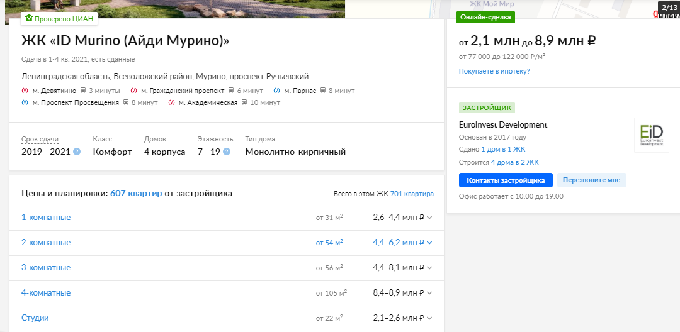This screenshot has width=680, height=332.
Task: Click the Срок сдачи underlined label
Action: click(x=40, y=139)
